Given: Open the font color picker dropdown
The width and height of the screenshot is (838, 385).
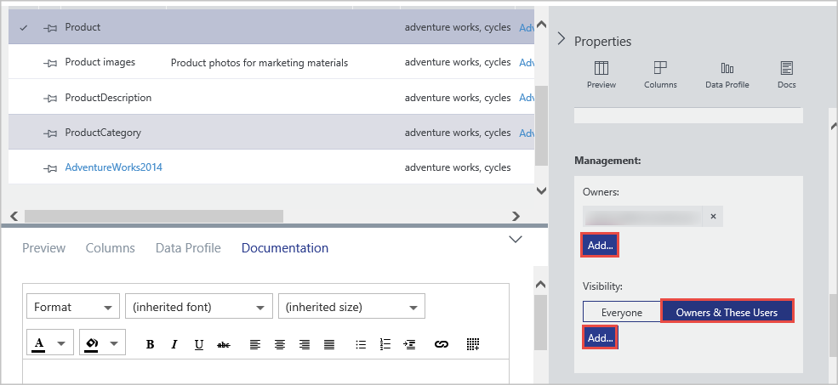Looking at the screenshot, I should [x=60, y=344].
